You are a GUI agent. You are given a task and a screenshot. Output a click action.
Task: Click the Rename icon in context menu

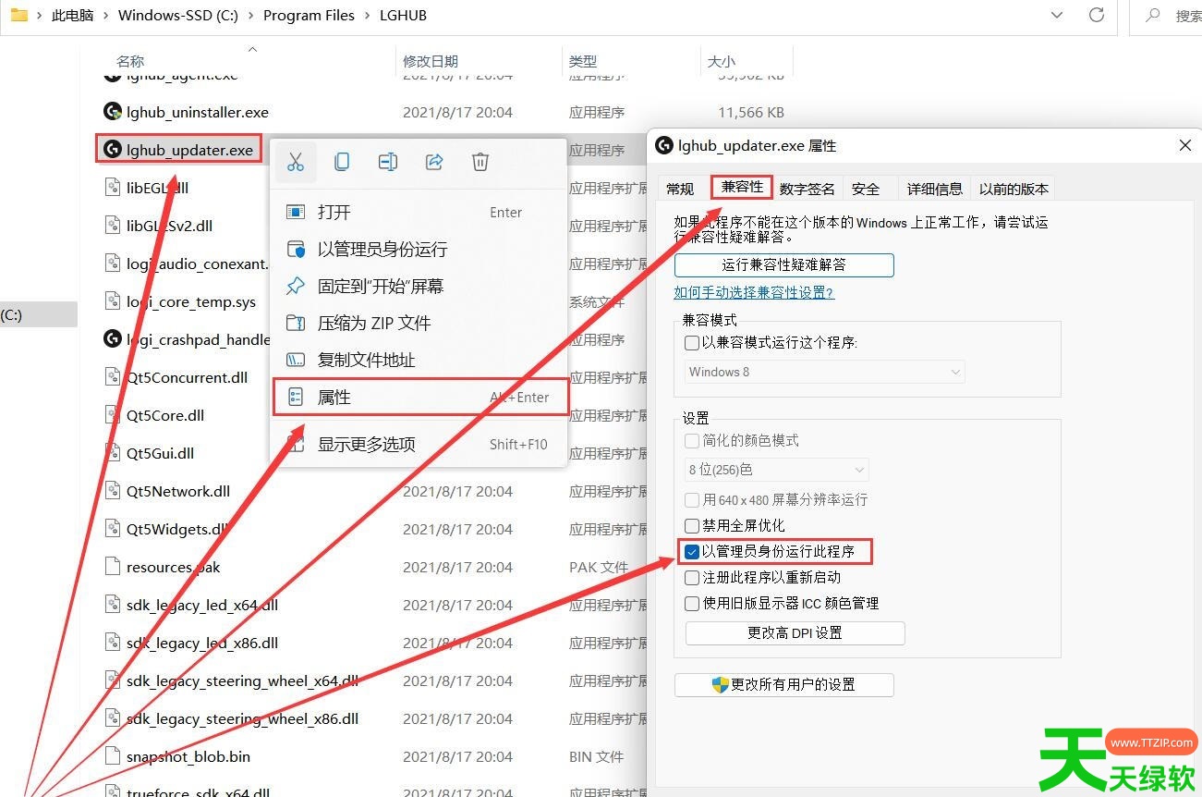pyautogui.click(x=388, y=162)
